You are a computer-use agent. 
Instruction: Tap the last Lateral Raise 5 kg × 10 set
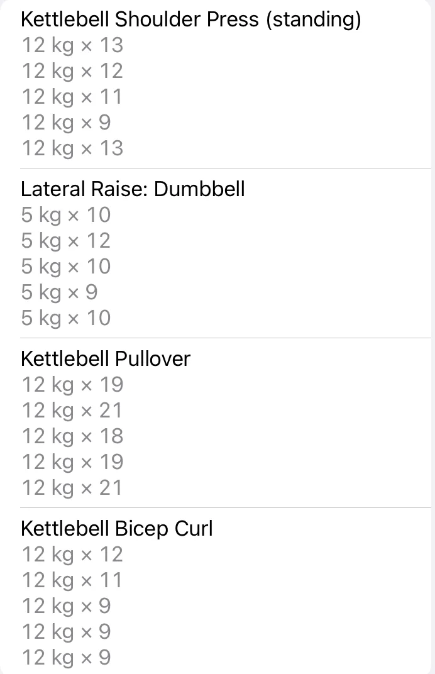tap(65, 318)
